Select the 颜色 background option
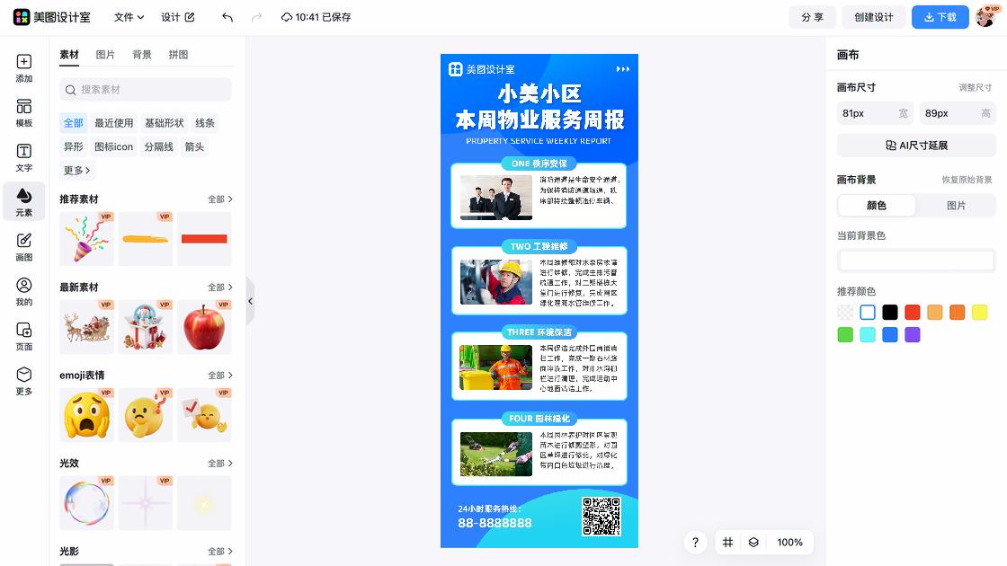This screenshot has width=1007, height=566. pyautogui.click(x=877, y=206)
